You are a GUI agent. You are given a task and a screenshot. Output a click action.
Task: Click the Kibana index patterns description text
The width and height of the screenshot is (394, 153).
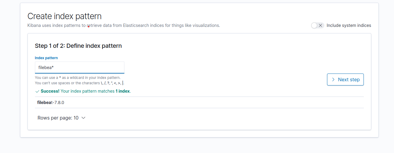[x=124, y=25]
